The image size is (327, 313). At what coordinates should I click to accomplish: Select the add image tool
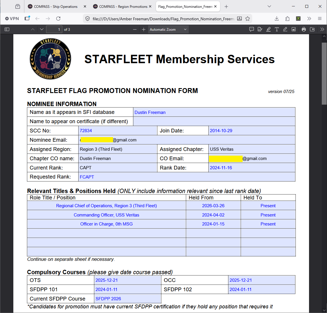click(x=294, y=29)
